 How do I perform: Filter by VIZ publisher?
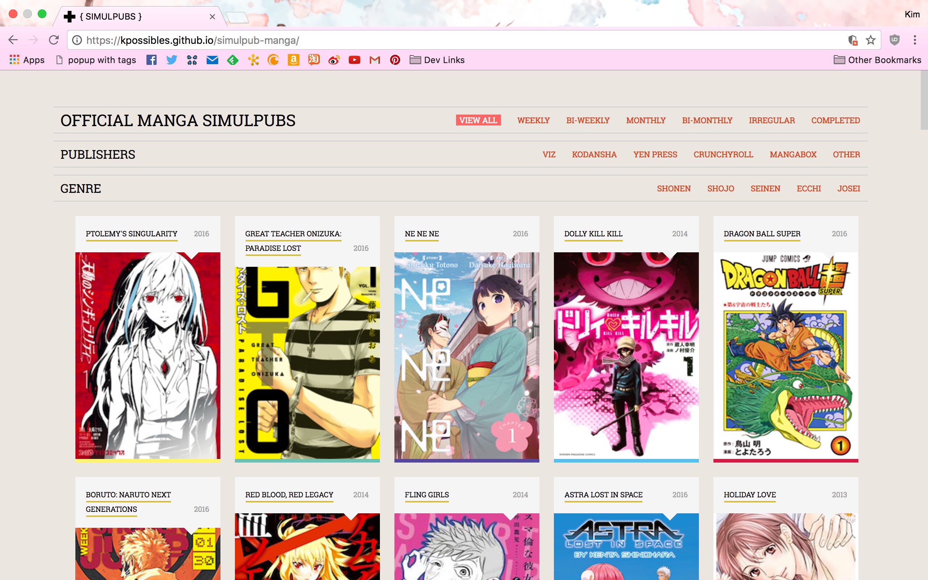tap(549, 154)
